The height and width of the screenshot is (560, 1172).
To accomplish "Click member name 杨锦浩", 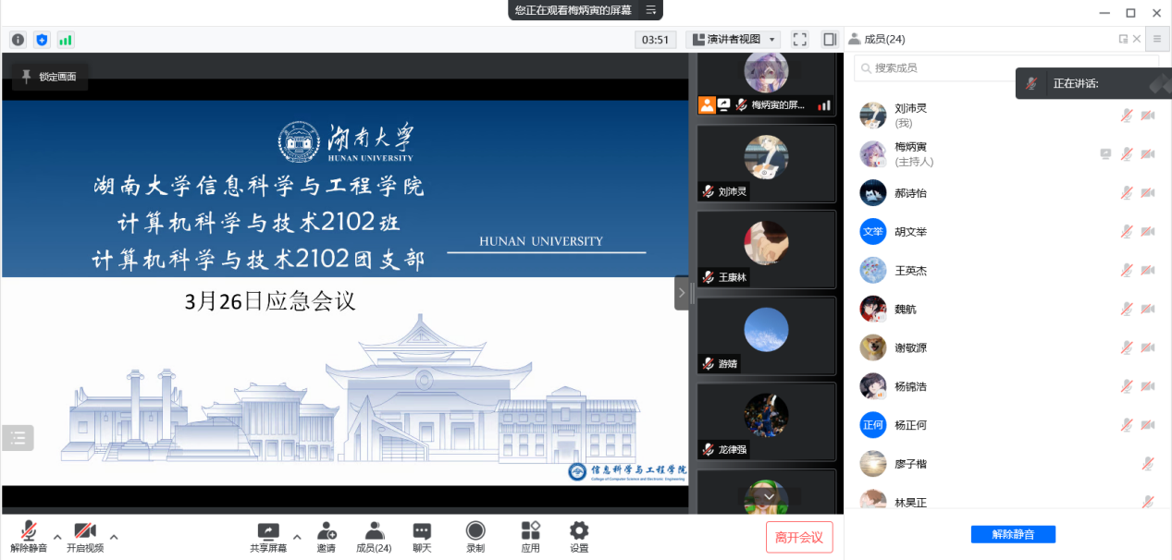I will coord(910,386).
